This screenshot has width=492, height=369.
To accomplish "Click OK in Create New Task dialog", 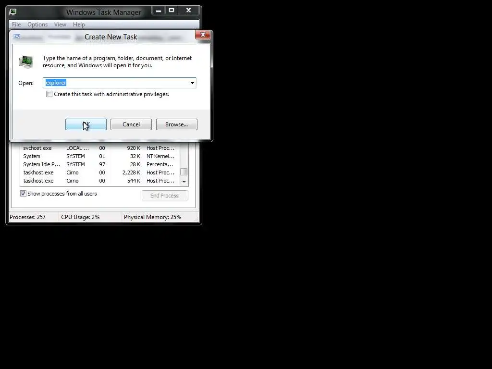I will (x=86, y=124).
